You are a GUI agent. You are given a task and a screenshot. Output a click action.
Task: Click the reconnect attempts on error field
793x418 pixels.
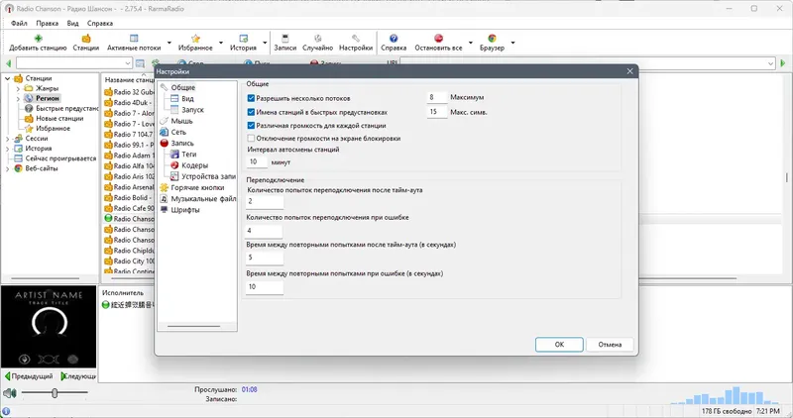coord(265,231)
